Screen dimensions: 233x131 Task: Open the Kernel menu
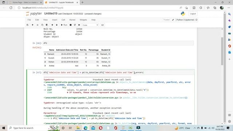(72, 20)
